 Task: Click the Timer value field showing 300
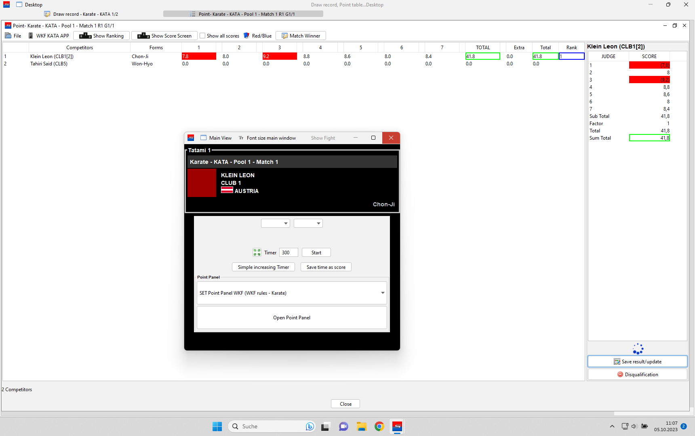289,252
